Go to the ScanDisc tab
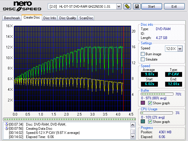188x141 pixels. click(x=86, y=18)
